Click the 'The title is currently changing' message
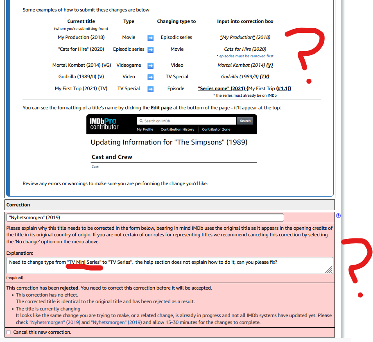Image resolution: width=373 pixels, height=342 pixels. point(48,309)
